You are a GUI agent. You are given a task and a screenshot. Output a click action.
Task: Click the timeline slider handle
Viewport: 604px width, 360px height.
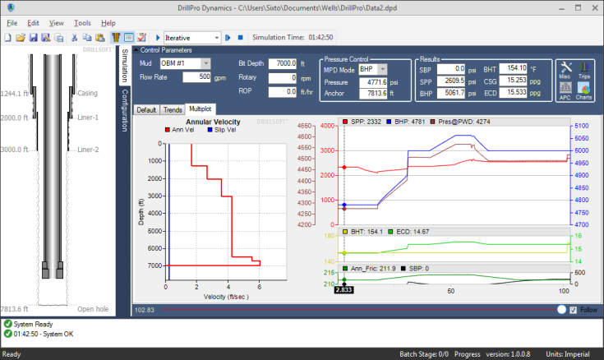[561, 310]
